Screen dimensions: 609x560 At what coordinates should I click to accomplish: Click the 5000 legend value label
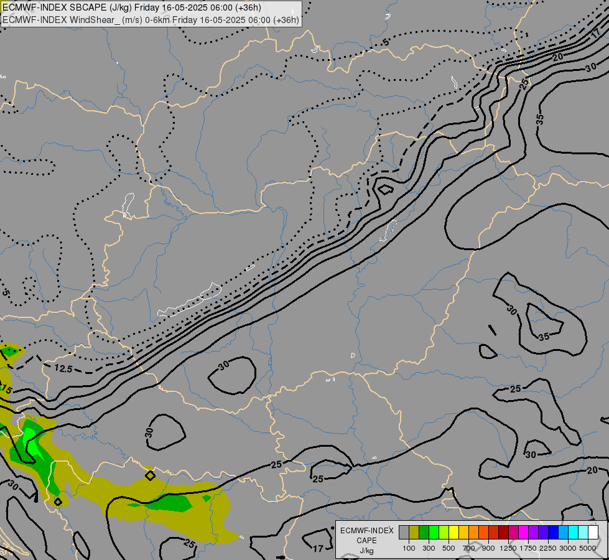[x=588, y=548]
